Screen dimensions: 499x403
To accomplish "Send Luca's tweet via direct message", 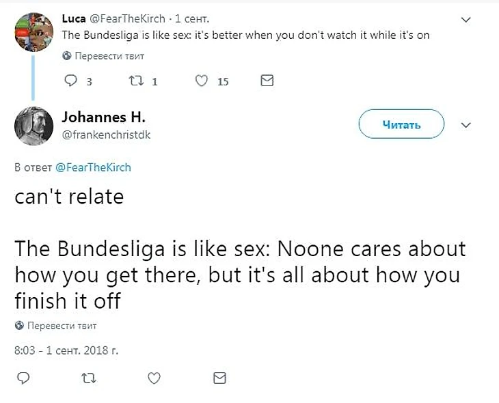I will (x=267, y=81).
